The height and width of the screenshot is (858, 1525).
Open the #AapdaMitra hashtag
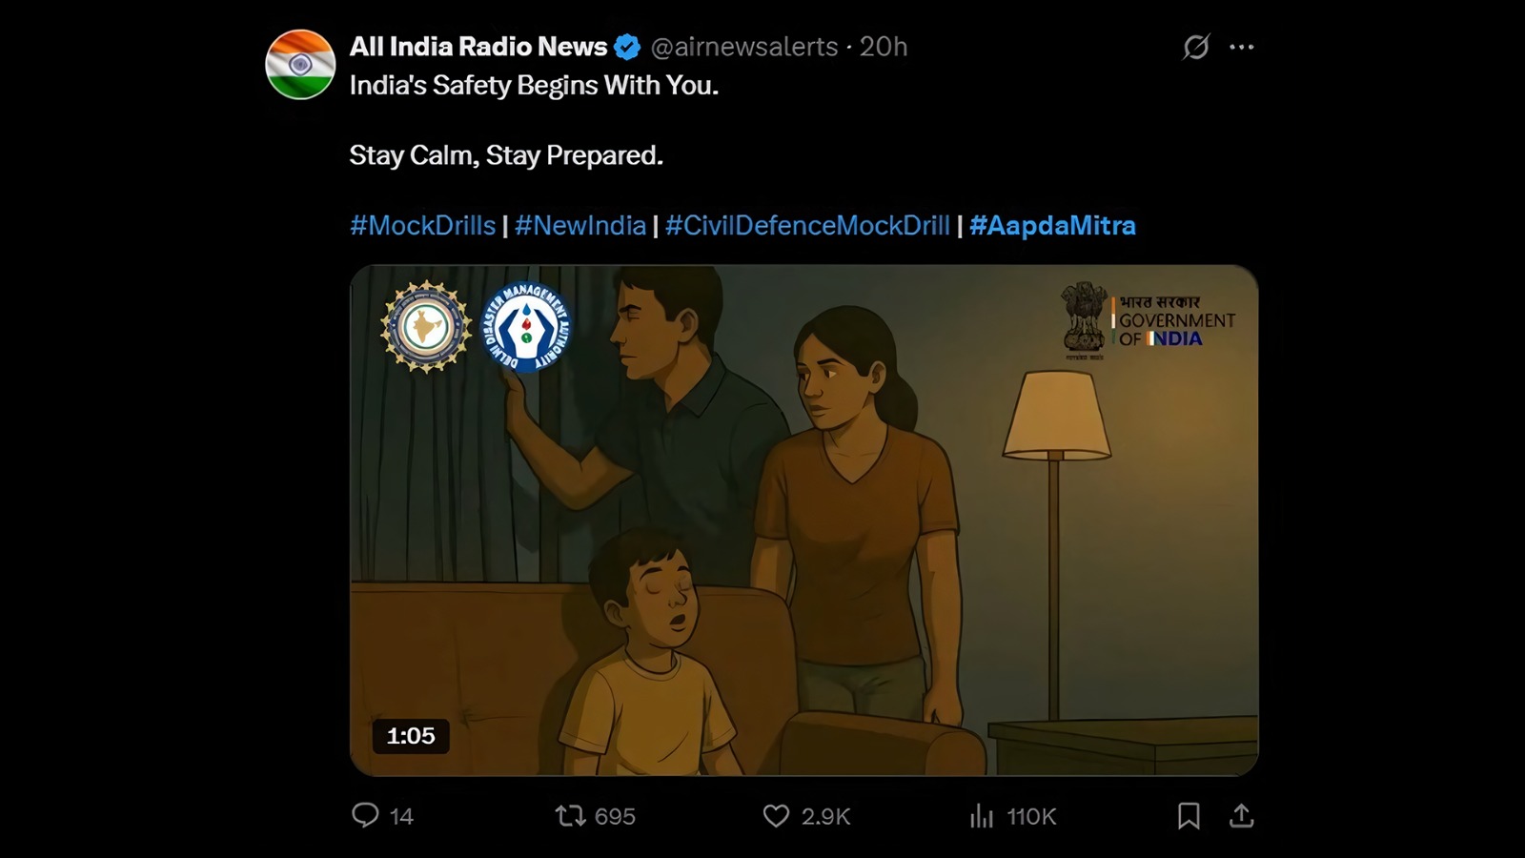[x=1052, y=226]
